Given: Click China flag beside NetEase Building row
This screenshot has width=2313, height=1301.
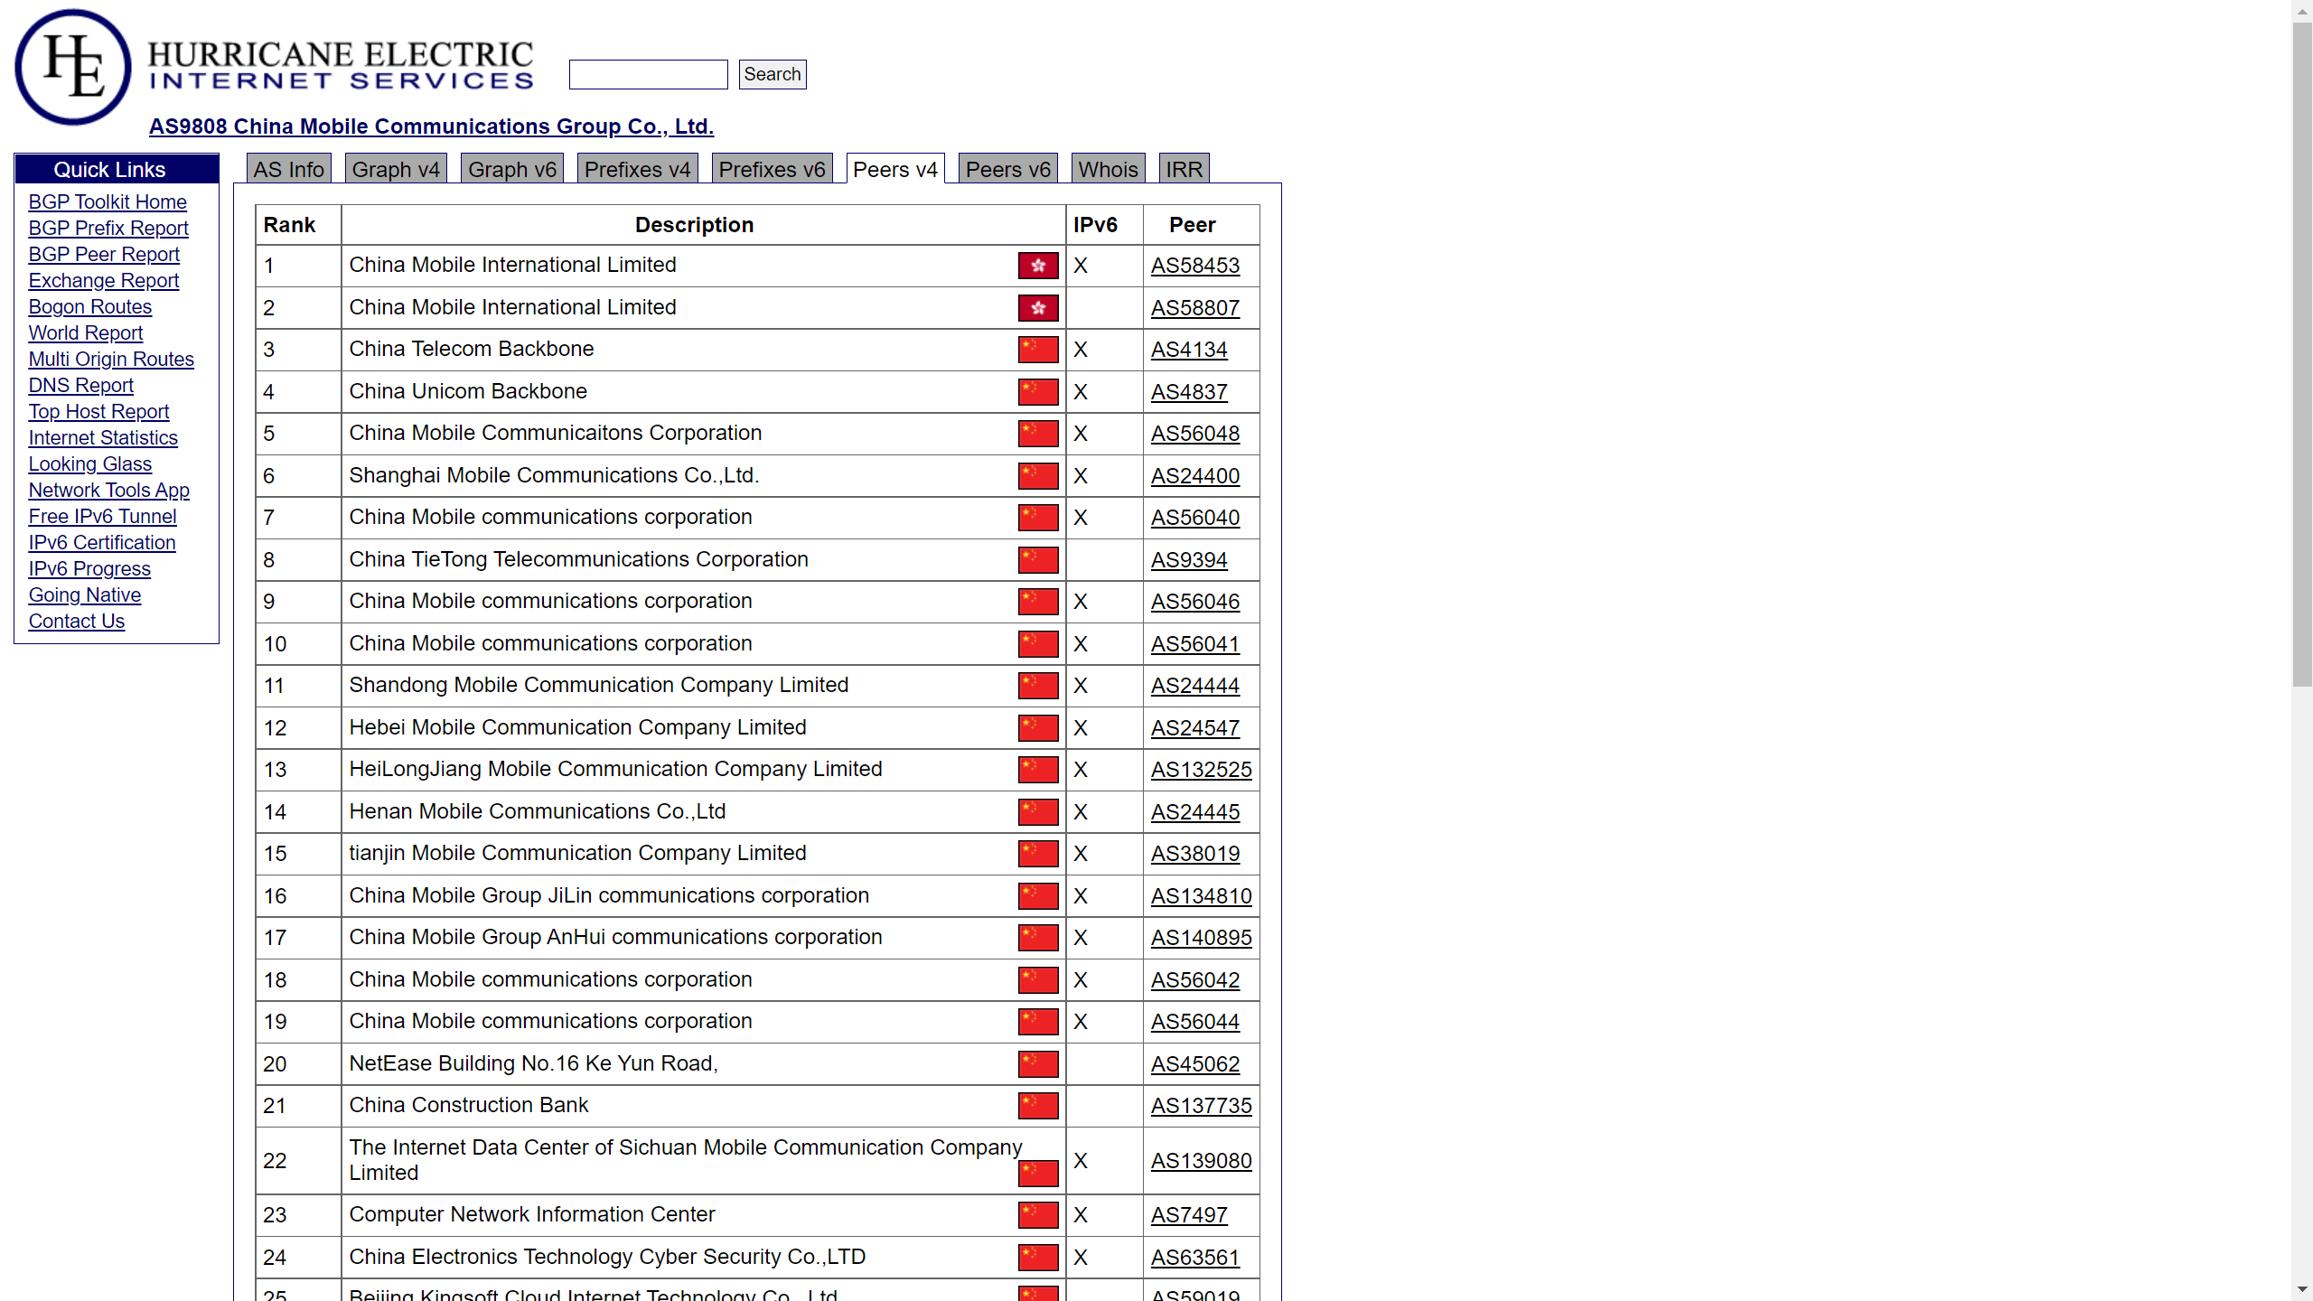Looking at the screenshot, I should (x=1037, y=1064).
